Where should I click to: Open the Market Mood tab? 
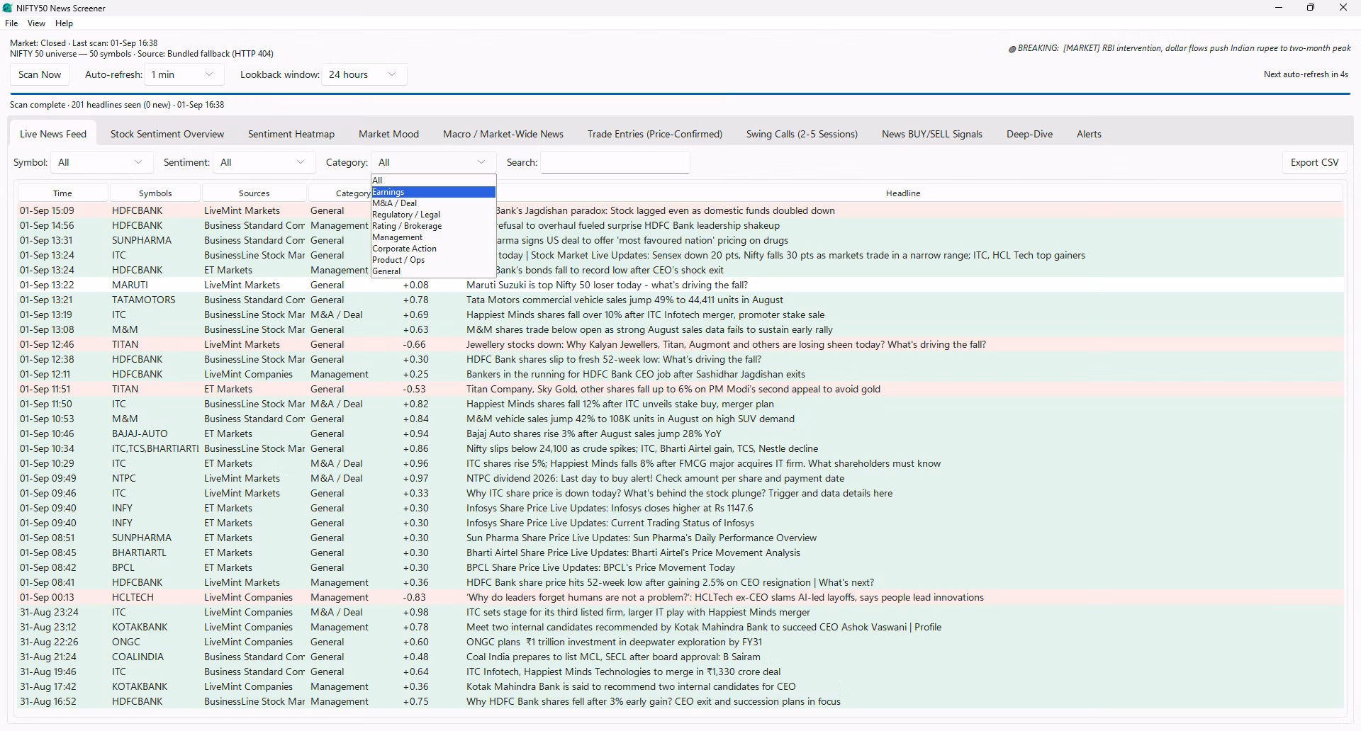388,134
